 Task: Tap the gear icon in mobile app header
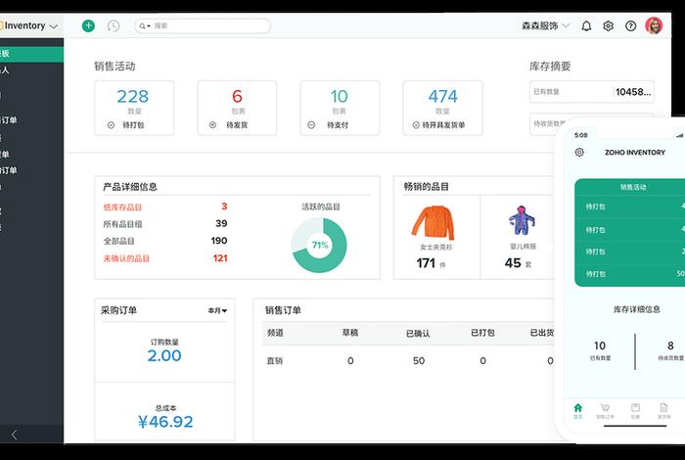[579, 152]
